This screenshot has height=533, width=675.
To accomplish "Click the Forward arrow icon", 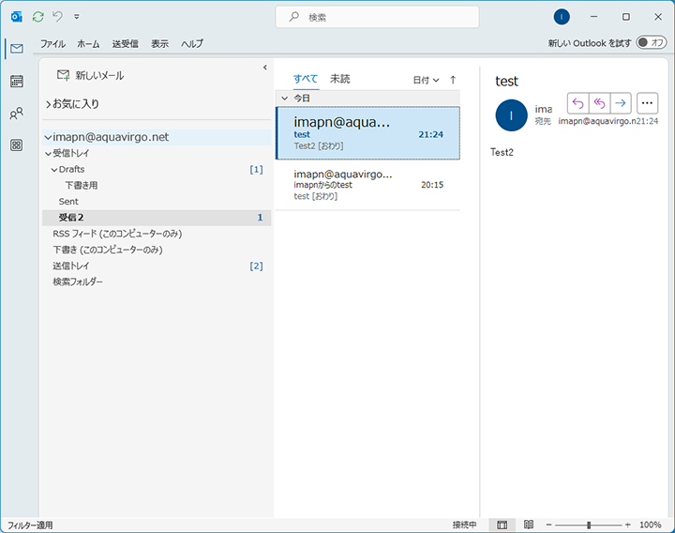I will click(x=621, y=103).
